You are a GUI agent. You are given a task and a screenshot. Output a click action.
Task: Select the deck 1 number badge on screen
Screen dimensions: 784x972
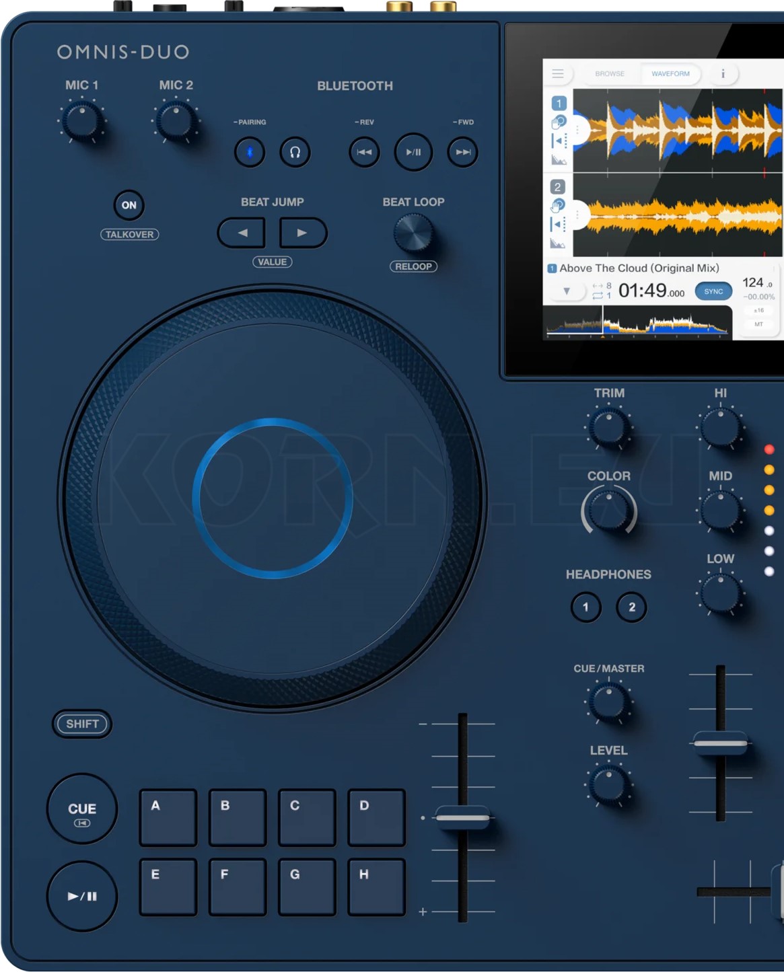(559, 102)
